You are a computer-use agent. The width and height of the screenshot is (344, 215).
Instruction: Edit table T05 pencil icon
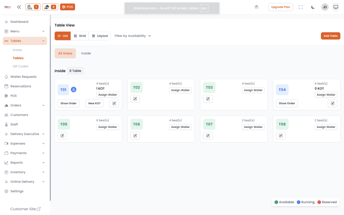pos(62,136)
